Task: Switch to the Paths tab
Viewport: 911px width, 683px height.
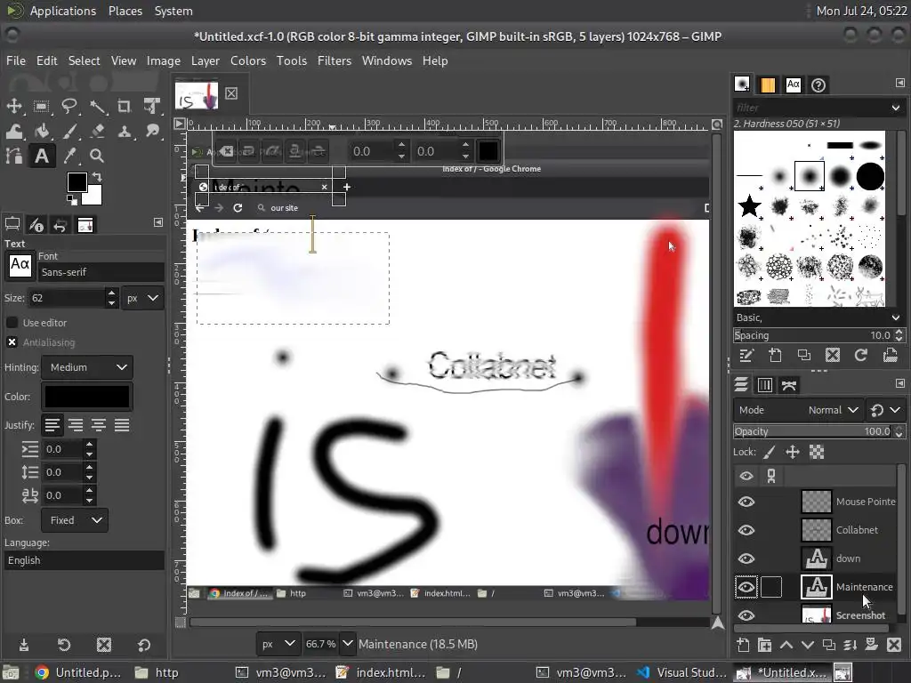Action: click(788, 385)
